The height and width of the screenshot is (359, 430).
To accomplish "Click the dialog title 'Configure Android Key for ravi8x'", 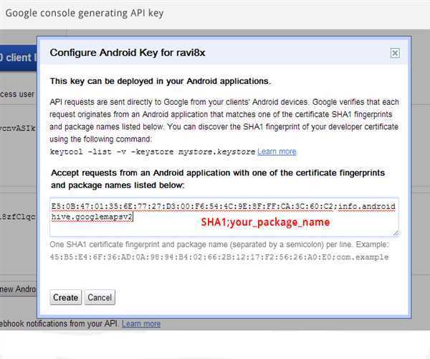I will [x=128, y=53].
